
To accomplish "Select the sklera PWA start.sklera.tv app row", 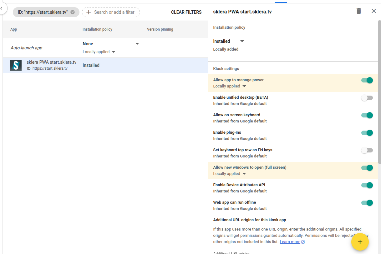I will pyautogui.click(x=105, y=65).
